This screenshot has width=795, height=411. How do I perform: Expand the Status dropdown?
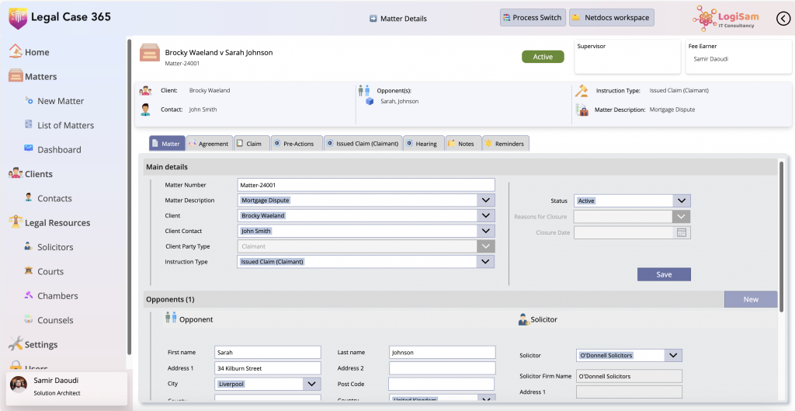[x=681, y=200]
